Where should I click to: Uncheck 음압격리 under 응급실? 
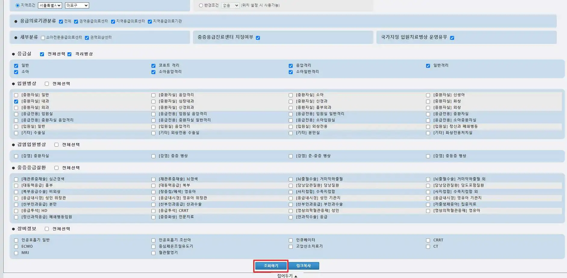coord(291,66)
